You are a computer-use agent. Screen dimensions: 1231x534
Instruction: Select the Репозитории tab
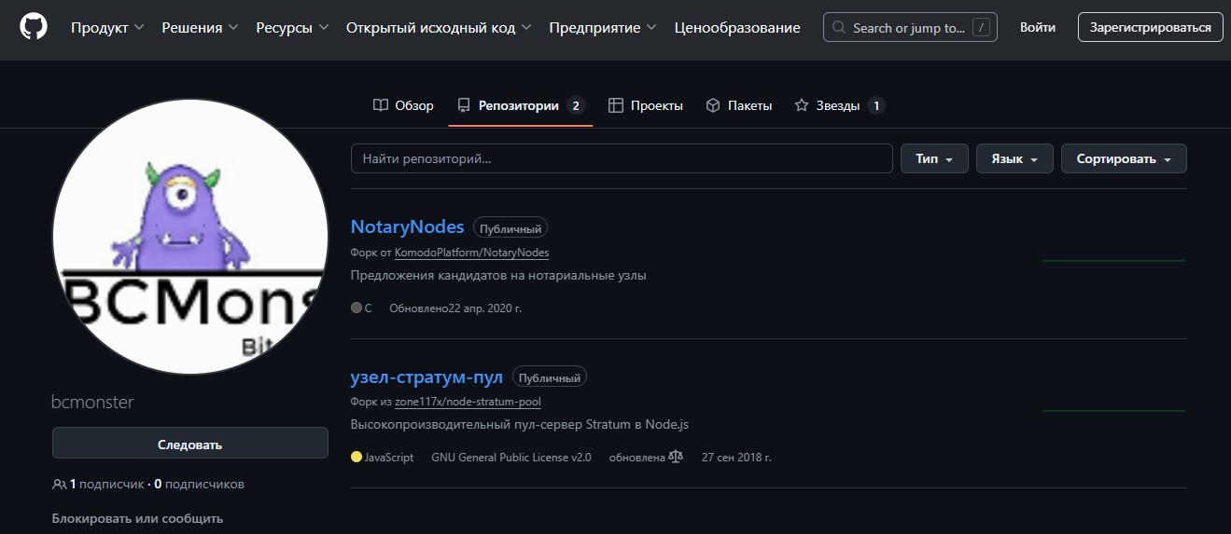coord(520,105)
